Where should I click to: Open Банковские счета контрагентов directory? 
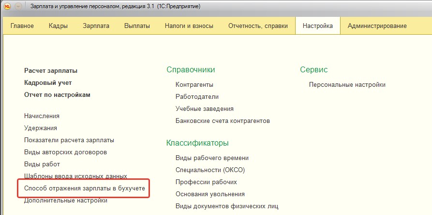coord(223,121)
